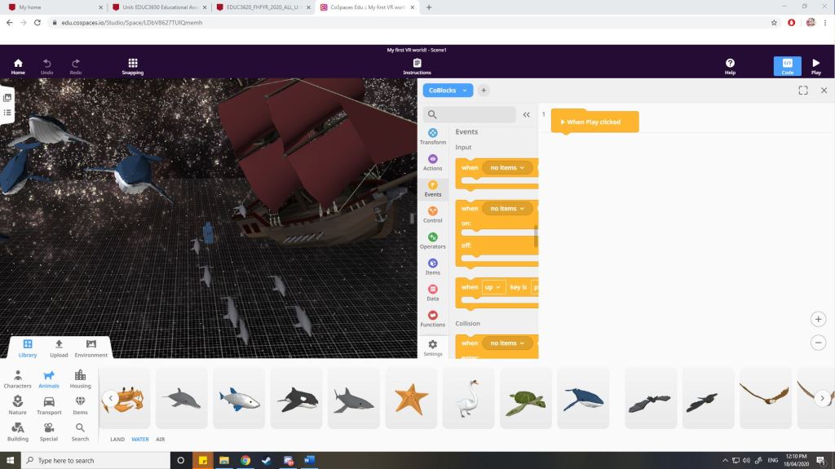Open the CoBlocks script dropdown
Viewport: 835px width, 469px height.
point(448,91)
